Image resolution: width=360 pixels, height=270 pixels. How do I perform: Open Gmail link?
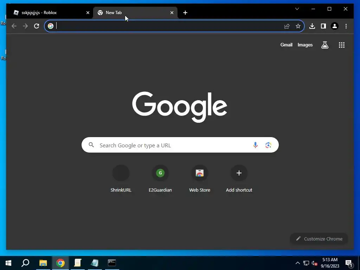(x=286, y=45)
